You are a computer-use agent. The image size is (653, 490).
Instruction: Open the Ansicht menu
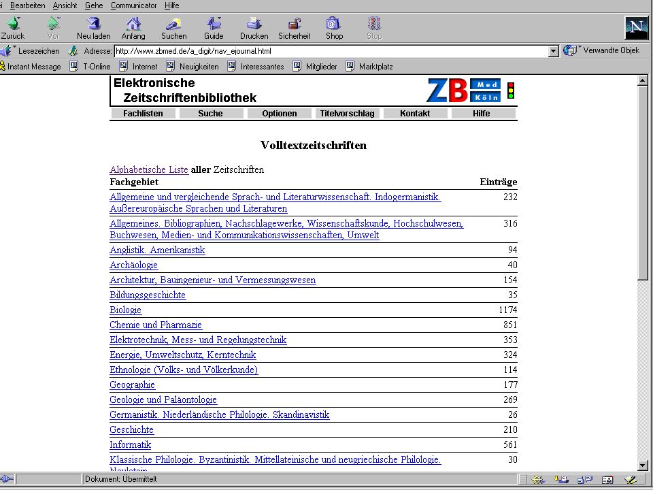tap(65, 5)
